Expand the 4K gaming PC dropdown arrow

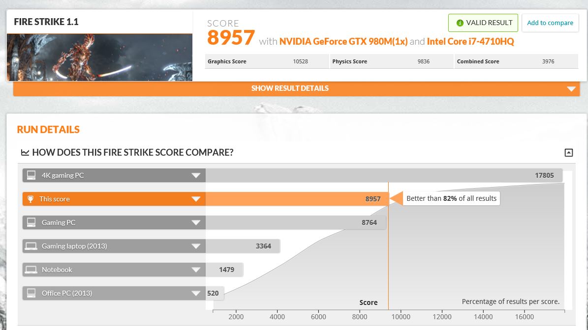click(x=196, y=175)
